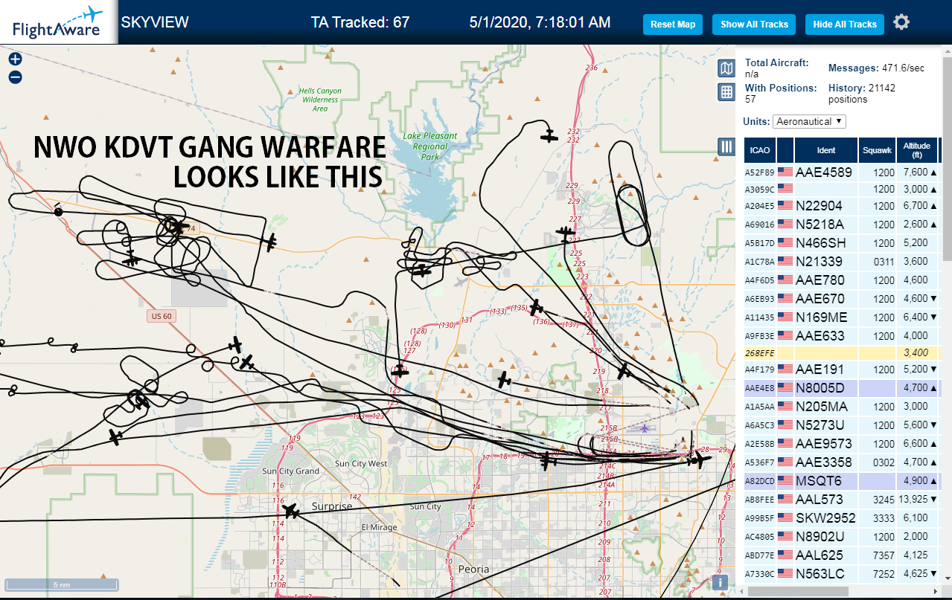Screen dimensions: 952x600
Task: Click the 'Messages: 471.6/sec' statistic
Action: [x=876, y=68]
